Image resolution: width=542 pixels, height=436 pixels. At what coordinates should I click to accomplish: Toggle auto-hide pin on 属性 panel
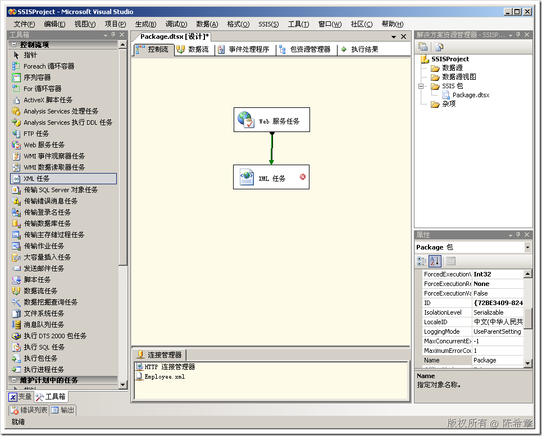click(x=518, y=235)
